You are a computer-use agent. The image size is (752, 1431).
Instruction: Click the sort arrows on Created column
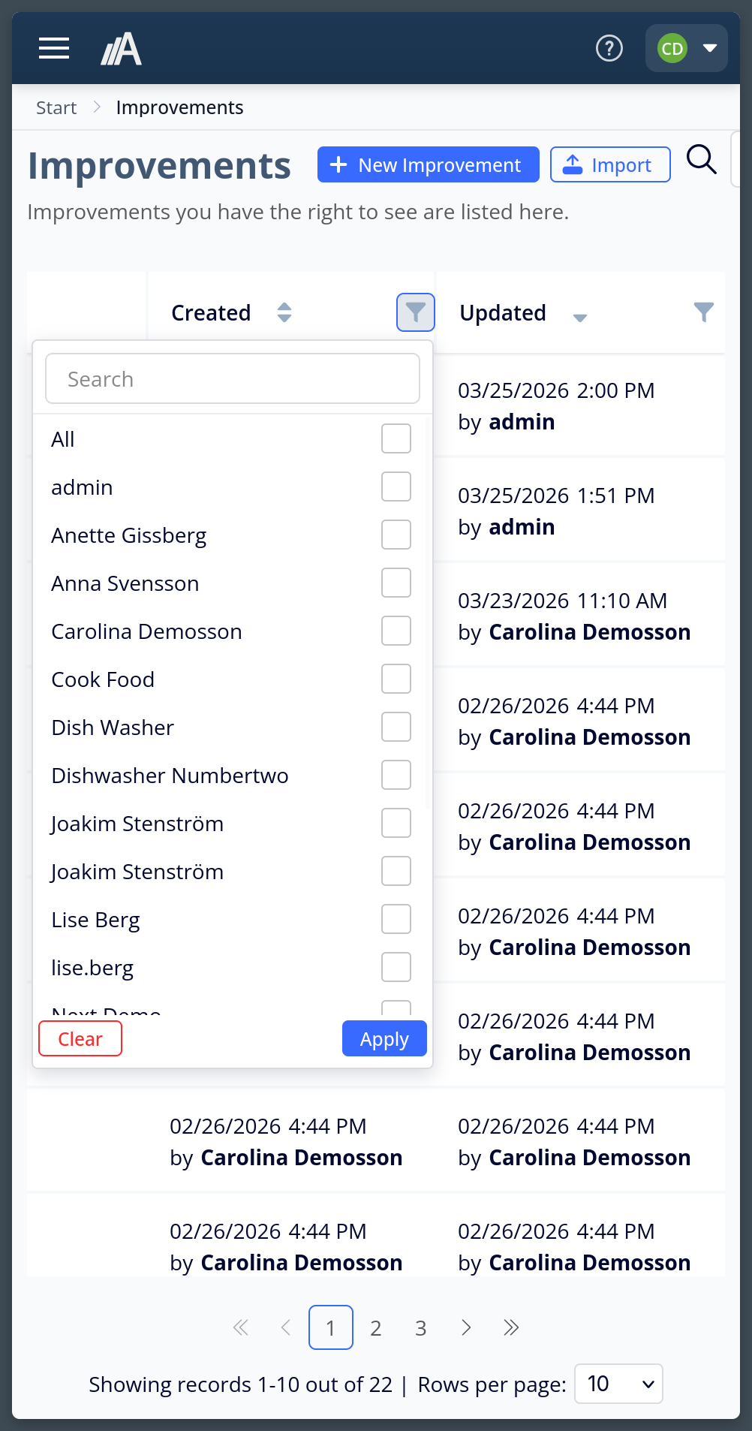(284, 312)
